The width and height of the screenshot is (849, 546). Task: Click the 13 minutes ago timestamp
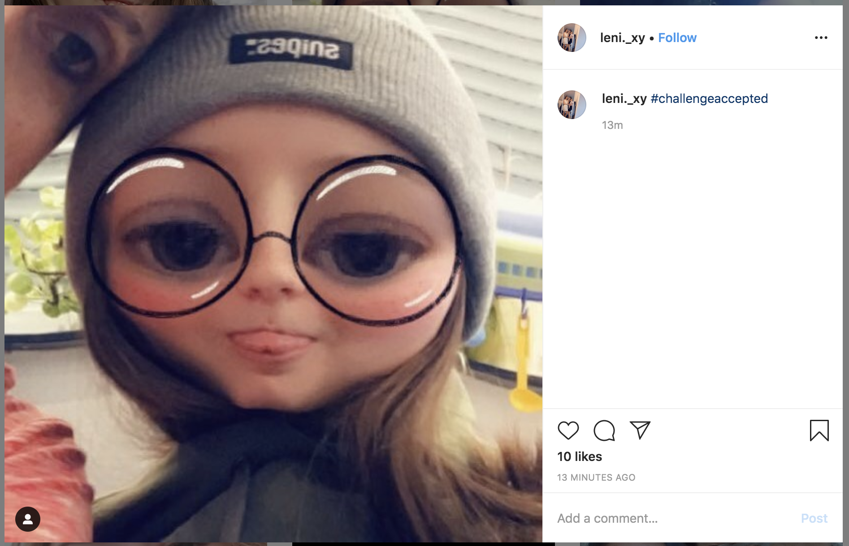coord(596,478)
